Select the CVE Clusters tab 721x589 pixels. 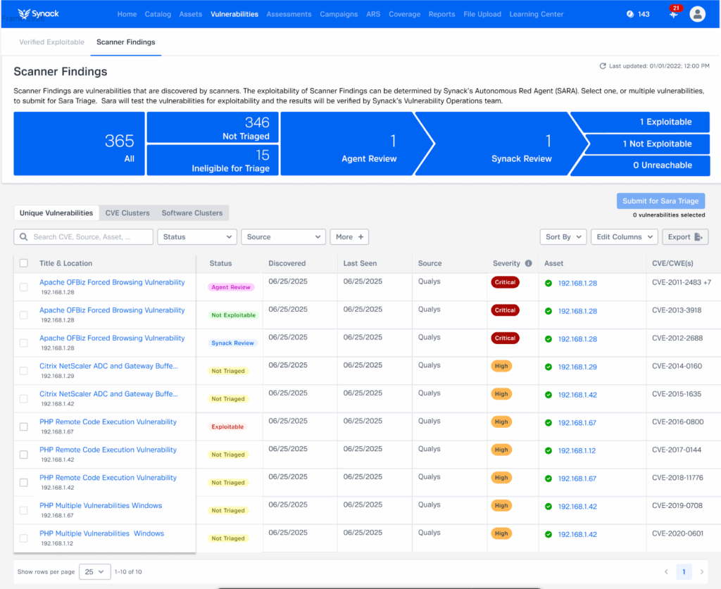127,213
